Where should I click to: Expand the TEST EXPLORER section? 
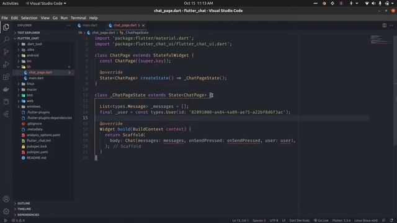point(29,33)
